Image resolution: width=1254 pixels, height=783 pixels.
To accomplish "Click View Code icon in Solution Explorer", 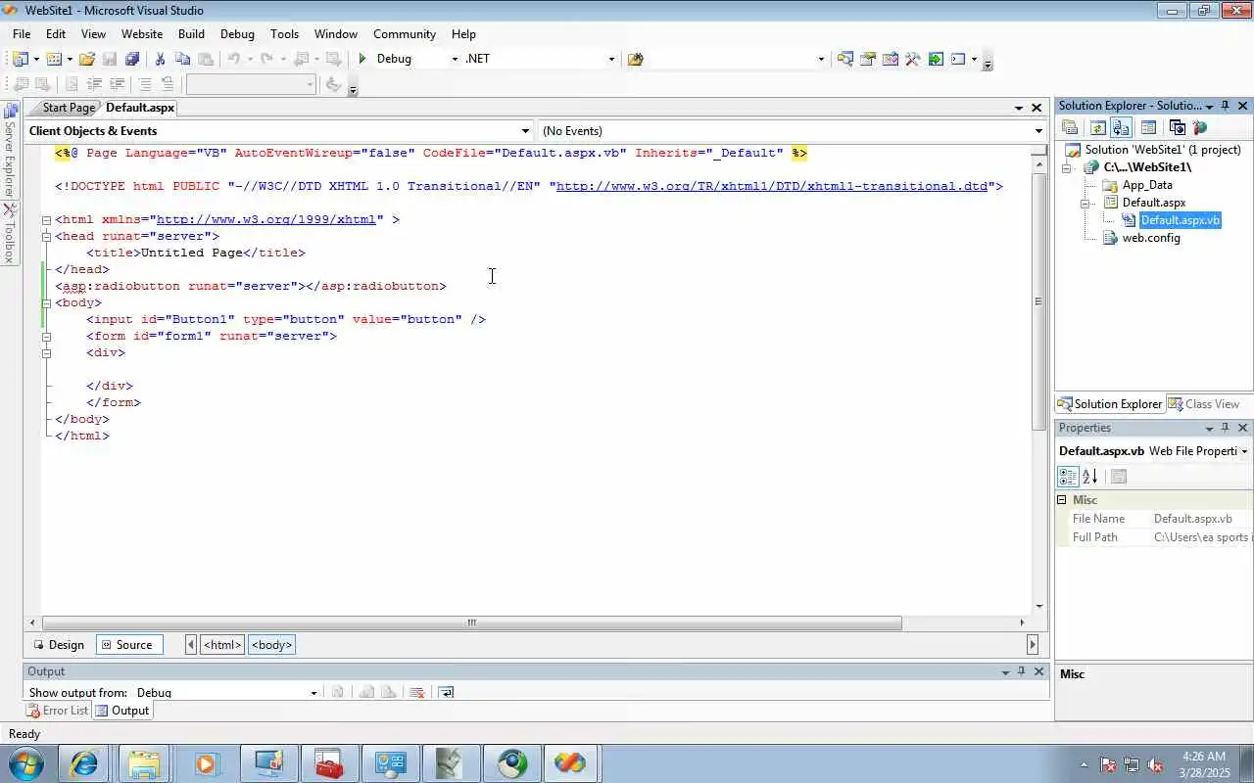I will (1148, 127).
